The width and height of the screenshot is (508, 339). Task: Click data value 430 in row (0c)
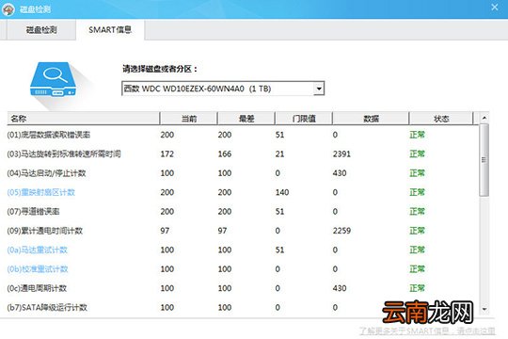pyautogui.click(x=340, y=288)
